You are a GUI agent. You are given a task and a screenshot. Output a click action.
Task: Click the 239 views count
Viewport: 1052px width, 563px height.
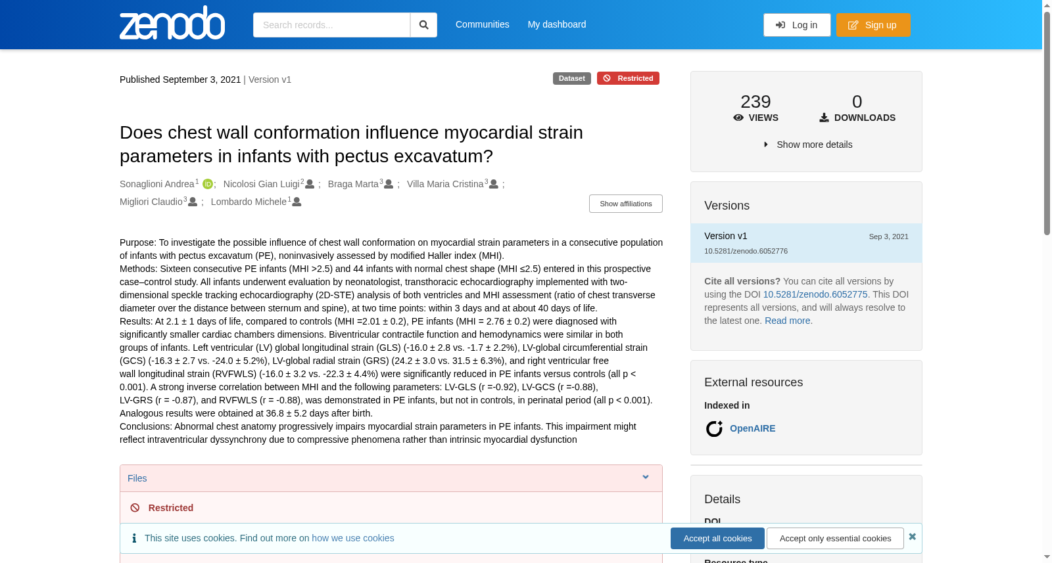tap(755, 102)
